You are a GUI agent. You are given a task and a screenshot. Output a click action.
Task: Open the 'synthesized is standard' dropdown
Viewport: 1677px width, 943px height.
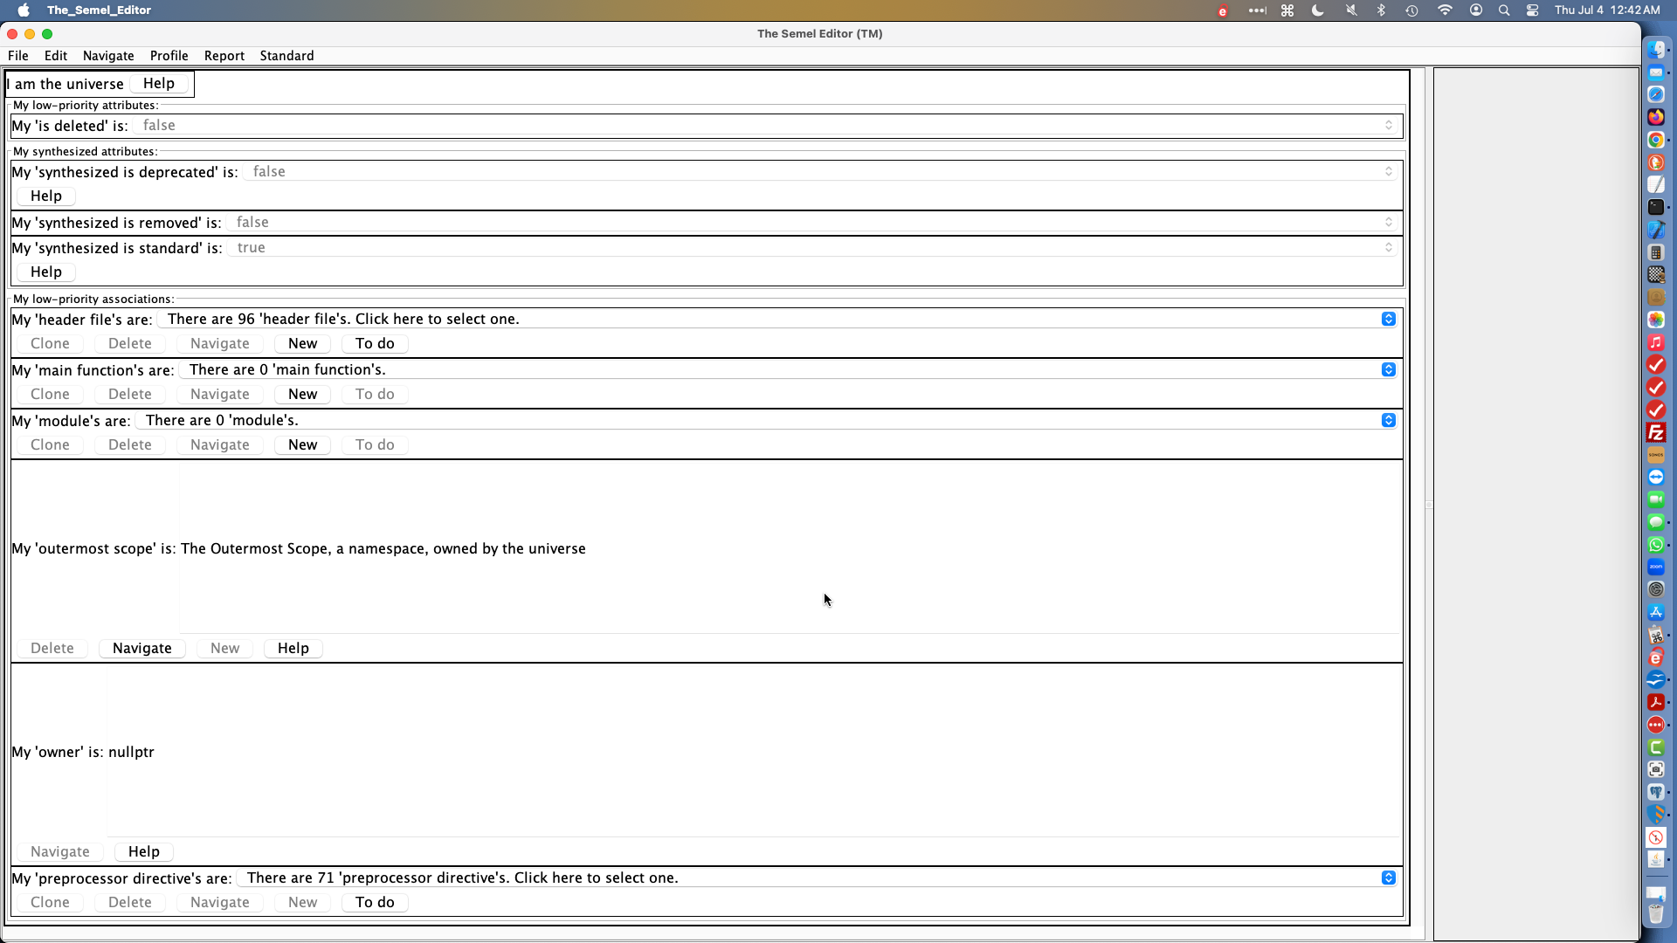coord(813,248)
